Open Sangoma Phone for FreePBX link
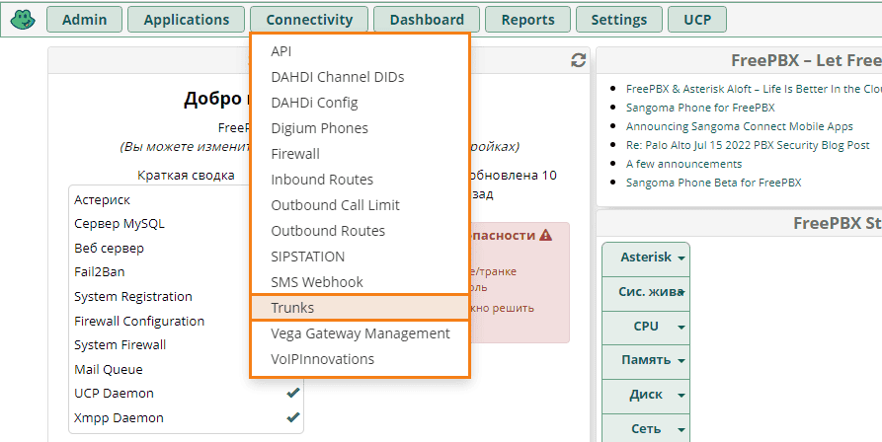The image size is (882, 442). coord(700,108)
